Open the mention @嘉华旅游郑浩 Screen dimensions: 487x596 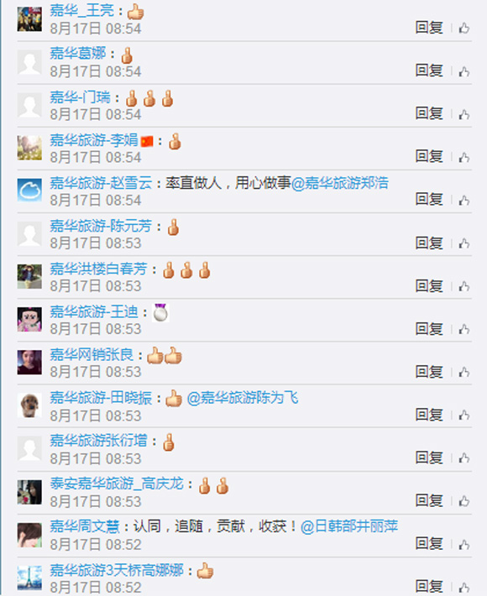coord(340,183)
